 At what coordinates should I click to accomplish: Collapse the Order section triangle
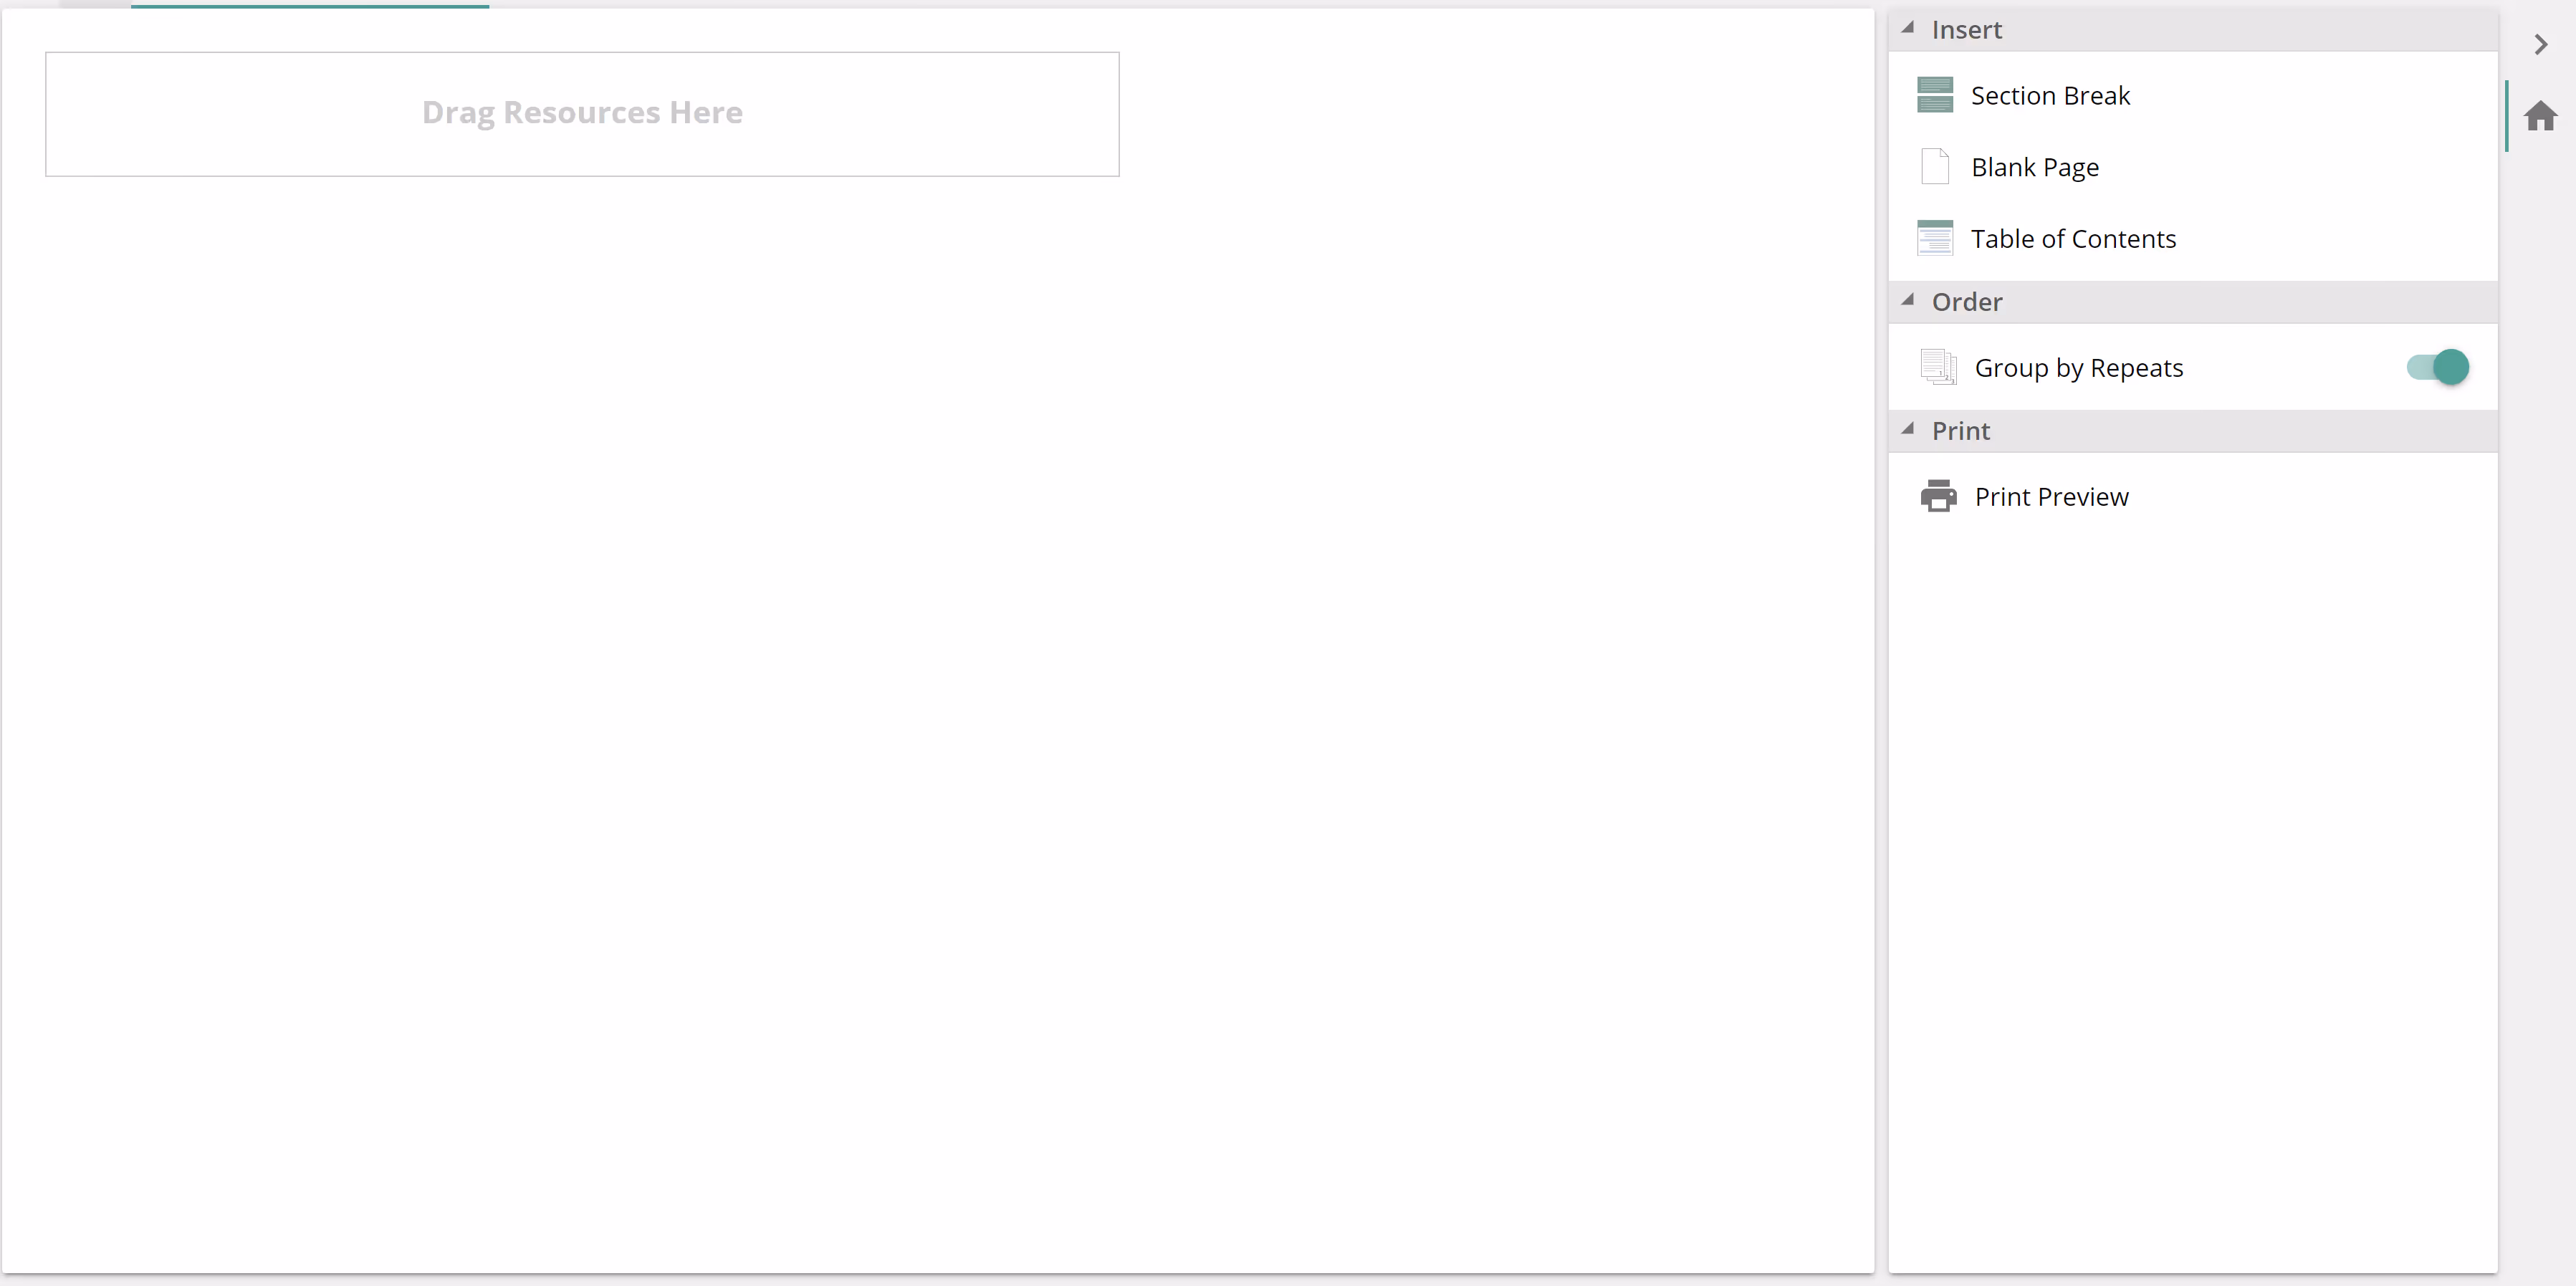coord(1908,300)
